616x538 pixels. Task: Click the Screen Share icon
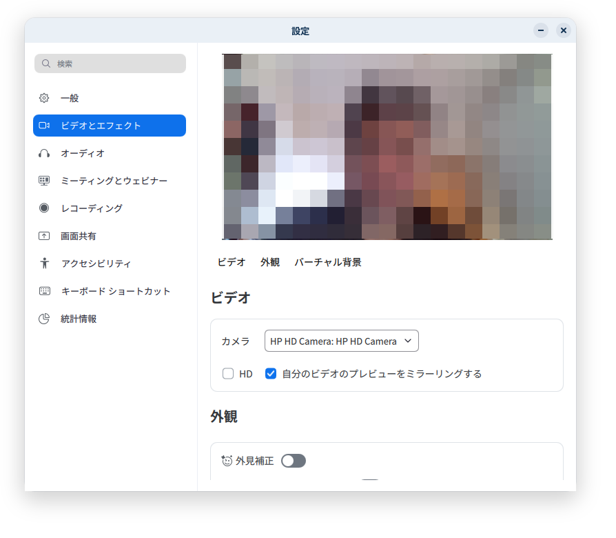[x=44, y=236]
